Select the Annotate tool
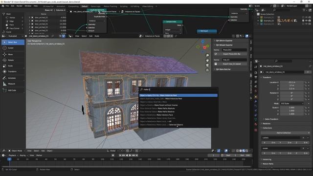The height and width of the screenshot is (176, 313). pos(13,78)
